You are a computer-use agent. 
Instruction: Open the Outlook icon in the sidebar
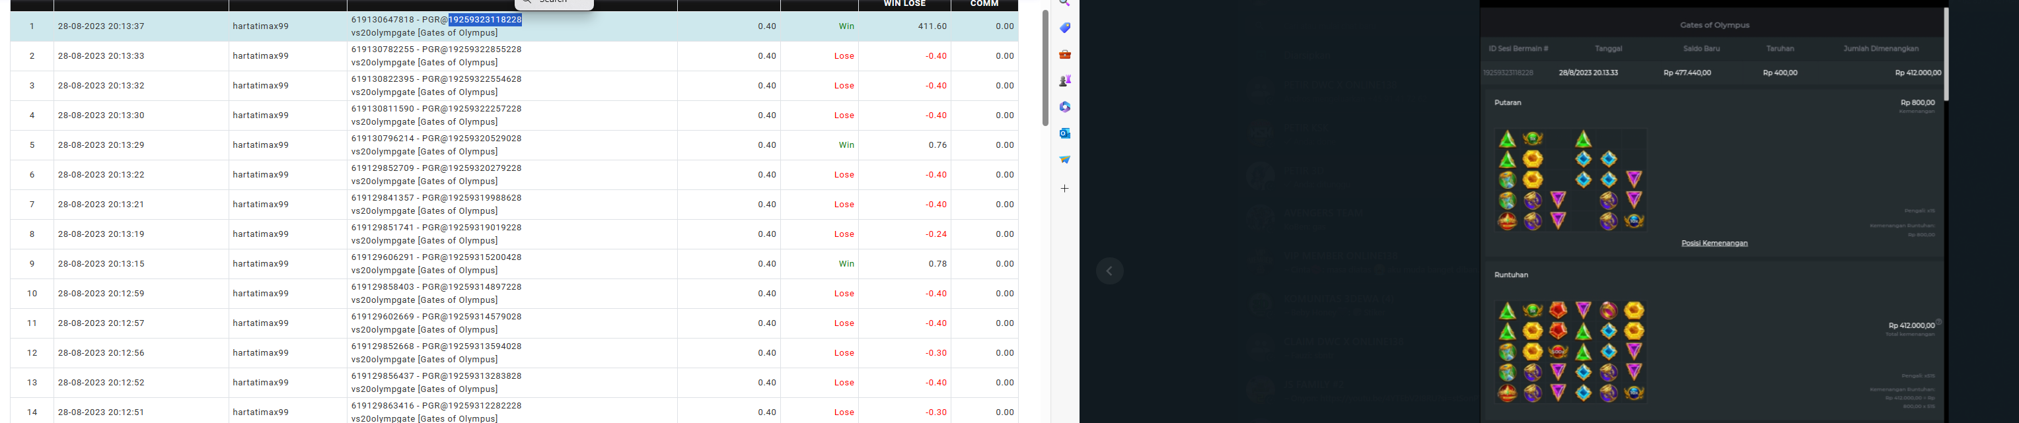[1064, 133]
